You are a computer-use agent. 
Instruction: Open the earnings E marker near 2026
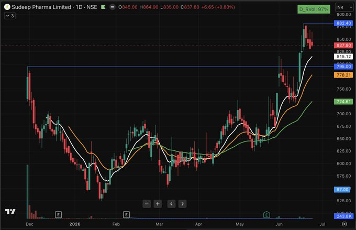[x=58, y=215]
